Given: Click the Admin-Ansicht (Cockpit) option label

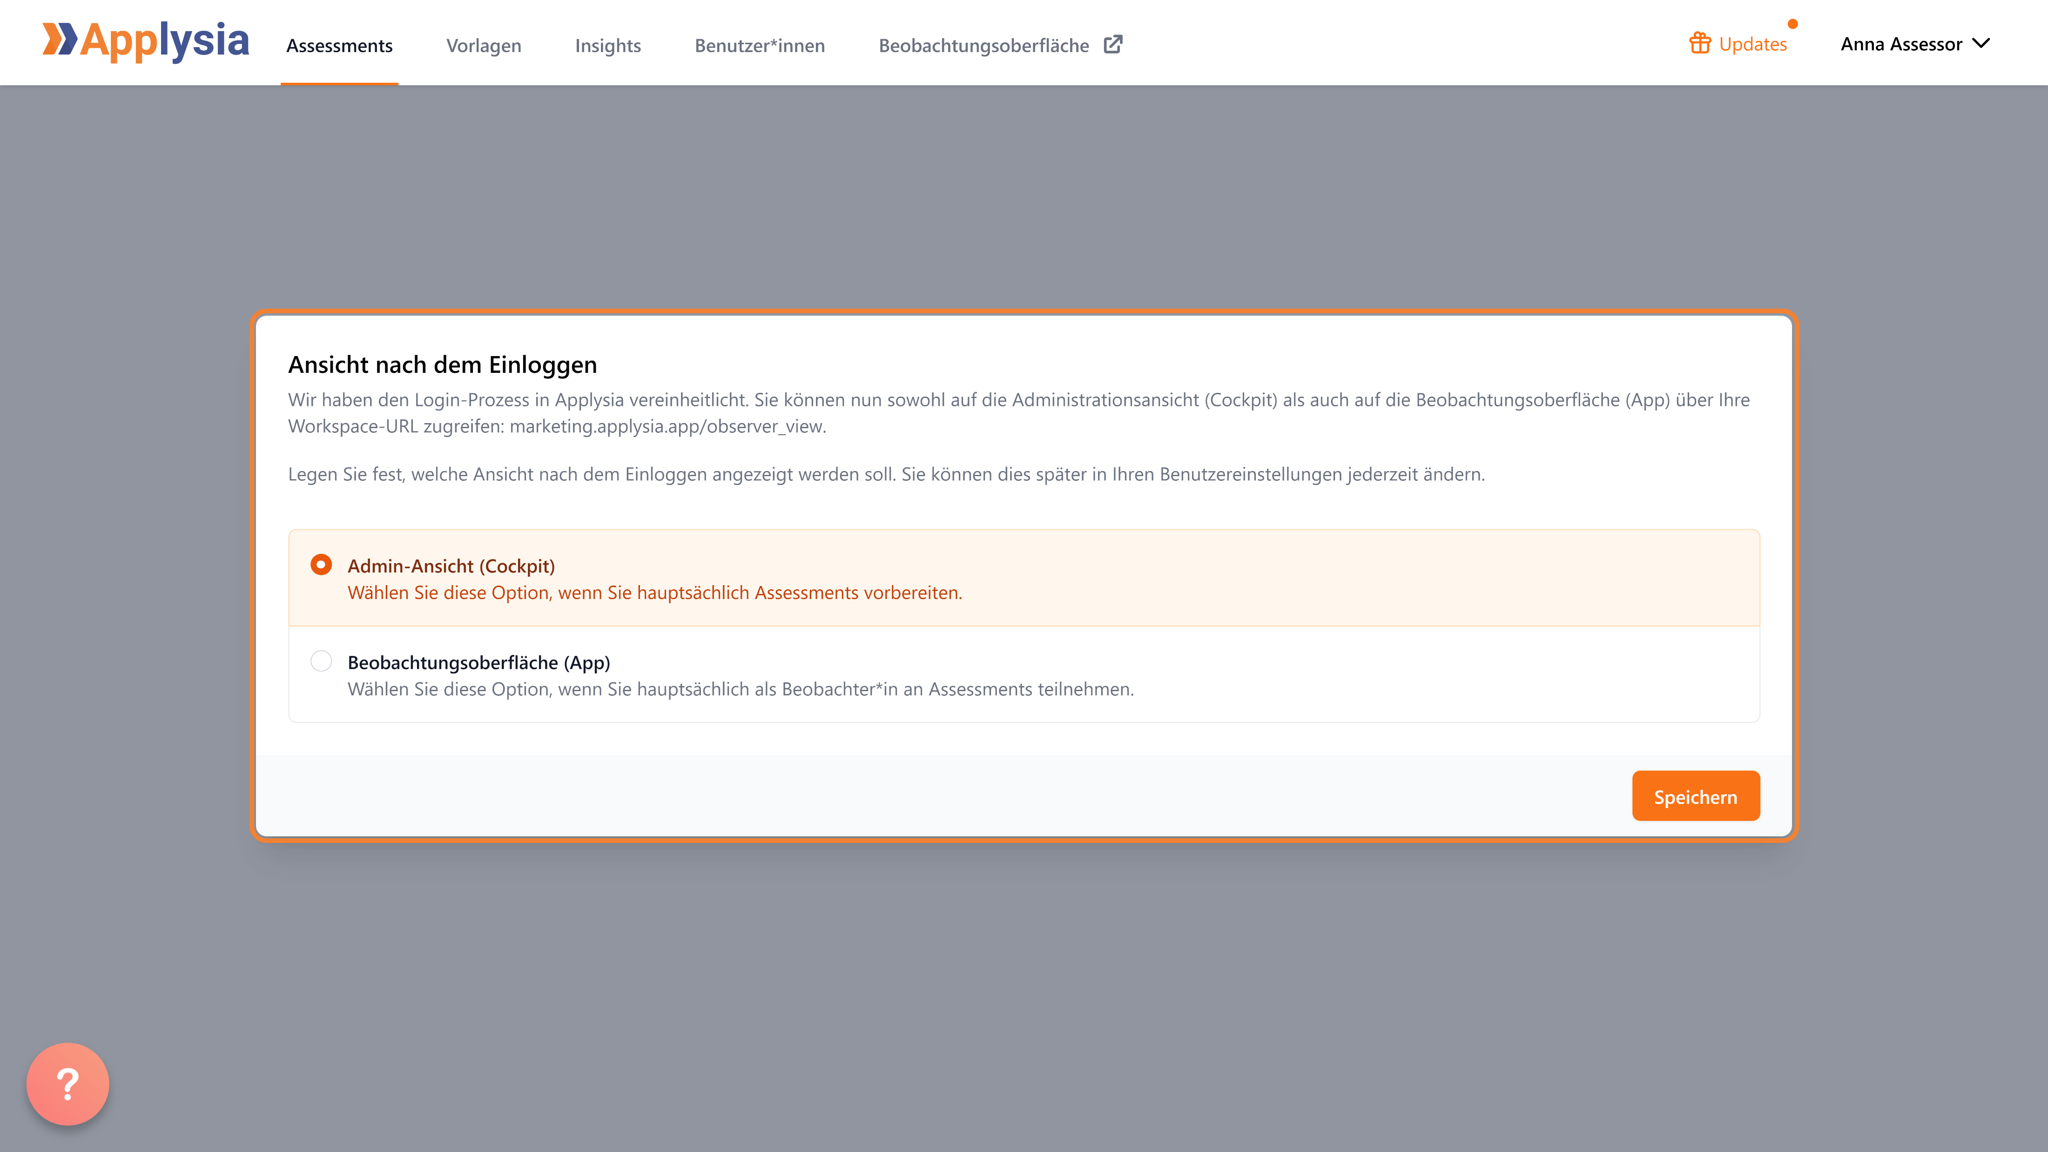Looking at the screenshot, I should point(451,565).
